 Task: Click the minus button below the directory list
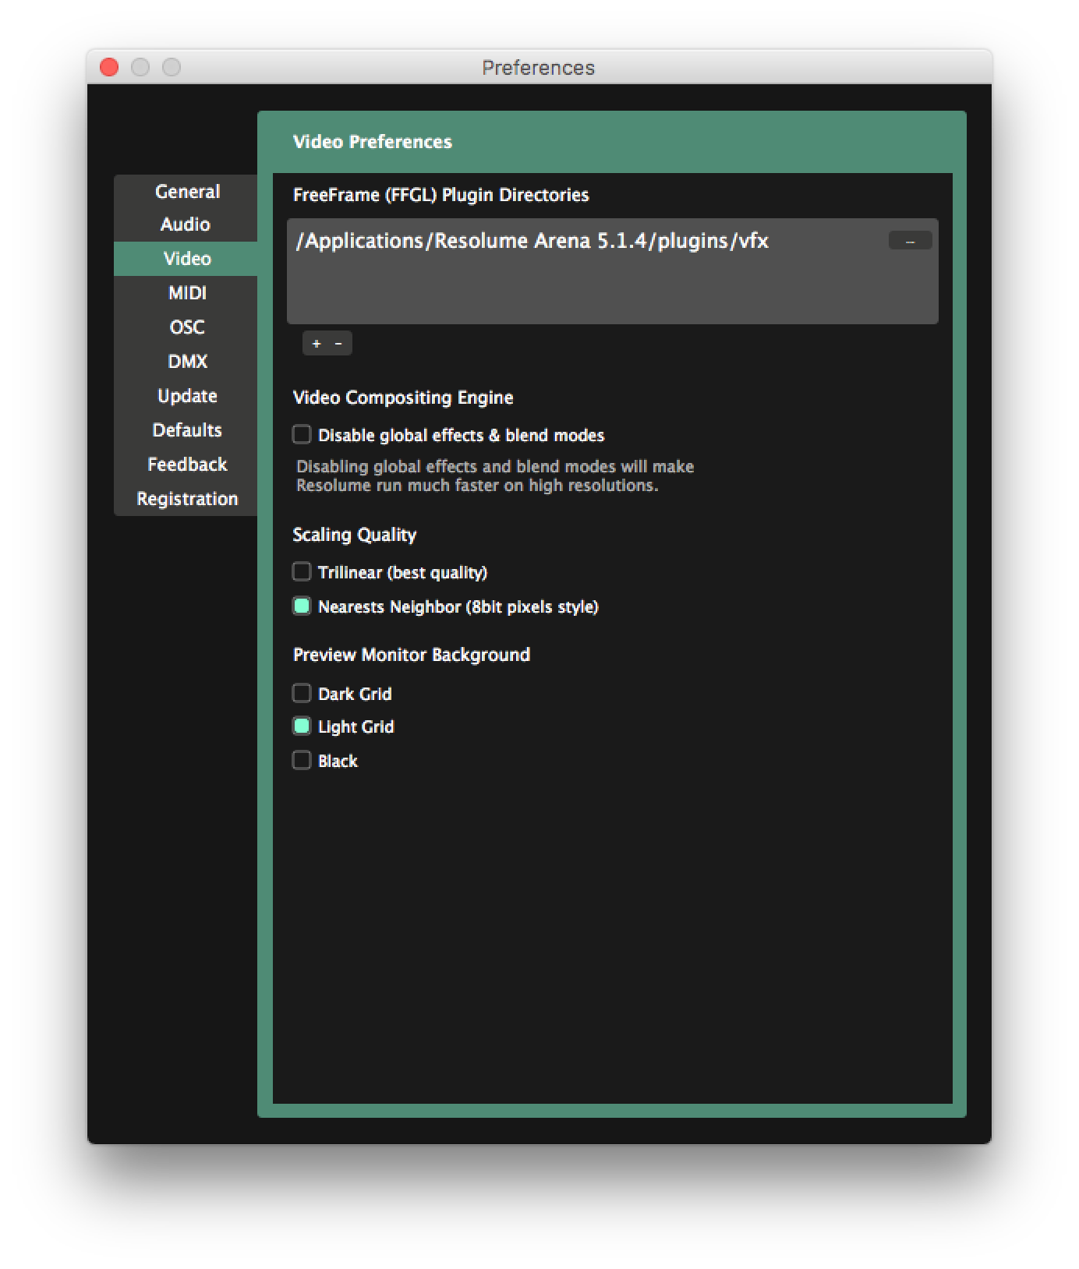pos(338,344)
